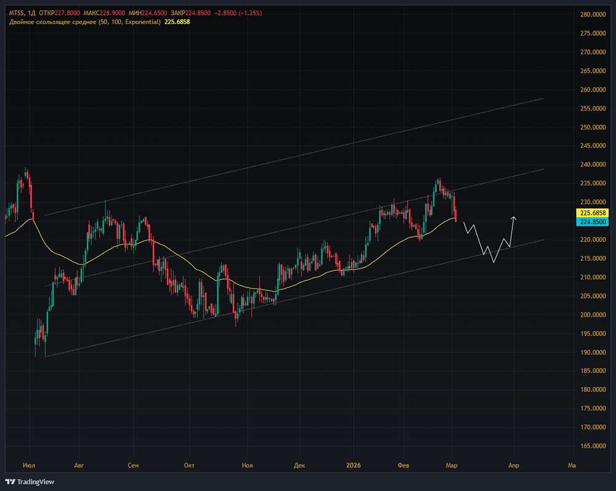The image size is (616, 491).
Task: Click the 245.0000 price axis label
Action: pos(593,146)
